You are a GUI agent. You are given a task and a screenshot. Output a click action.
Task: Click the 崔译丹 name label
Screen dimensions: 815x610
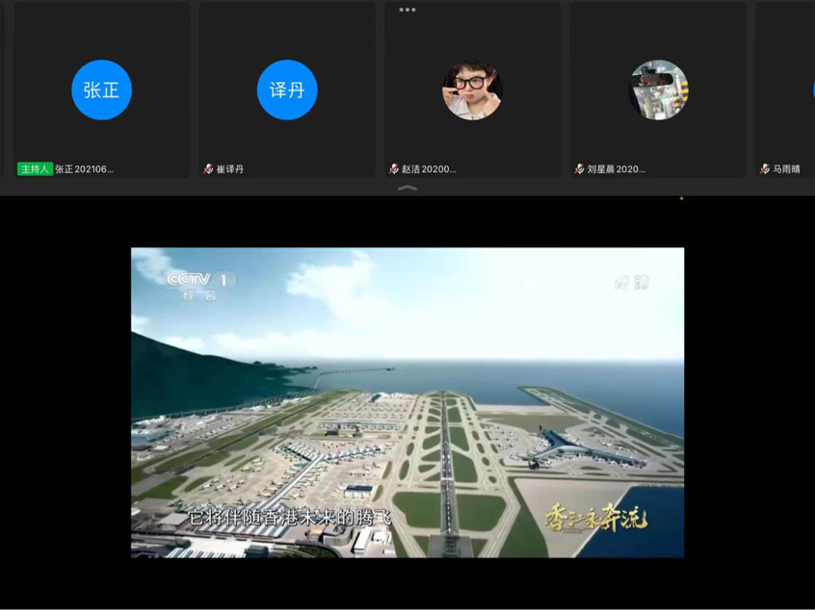[231, 169]
